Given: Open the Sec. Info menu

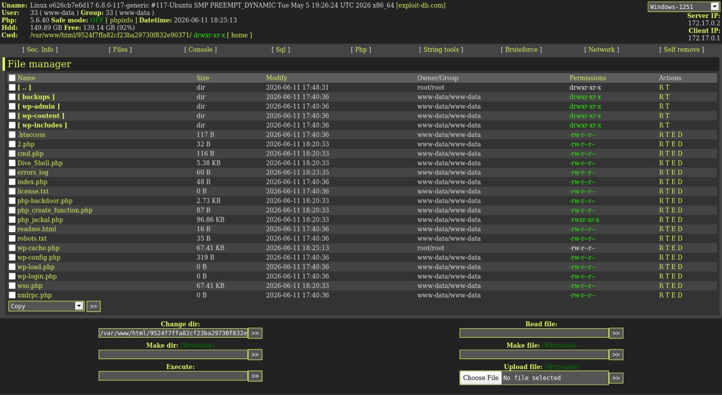Looking at the screenshot, I should [x=40, y=50].
